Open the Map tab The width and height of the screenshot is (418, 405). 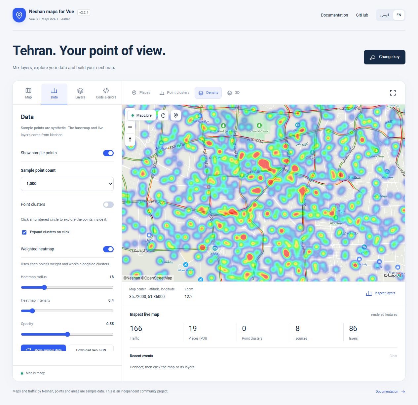28,93
